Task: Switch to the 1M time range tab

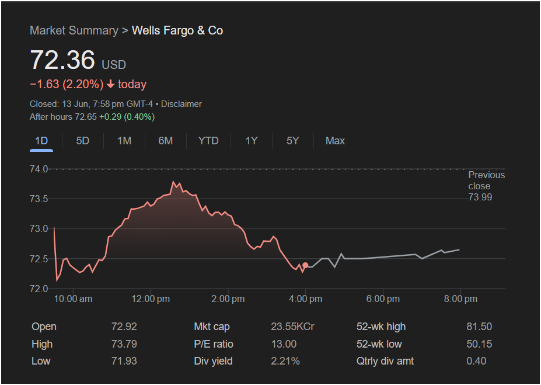Action: tap(124, 141)
